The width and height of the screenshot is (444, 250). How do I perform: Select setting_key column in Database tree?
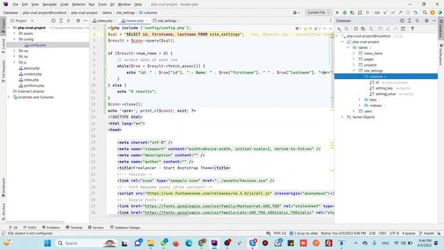(384, 88)
